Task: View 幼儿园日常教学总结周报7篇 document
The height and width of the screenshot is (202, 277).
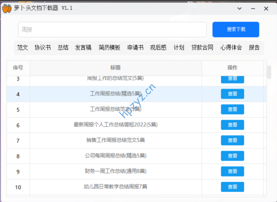Action: (x=232, y=187)
